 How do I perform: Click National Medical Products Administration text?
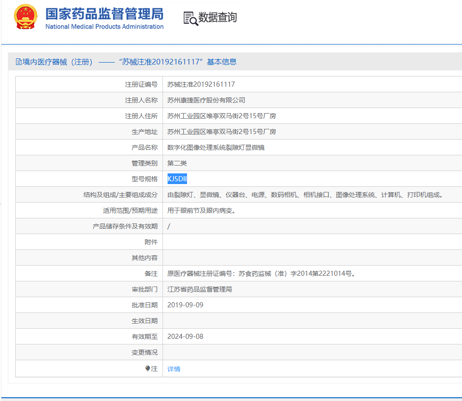pos(104,26)
